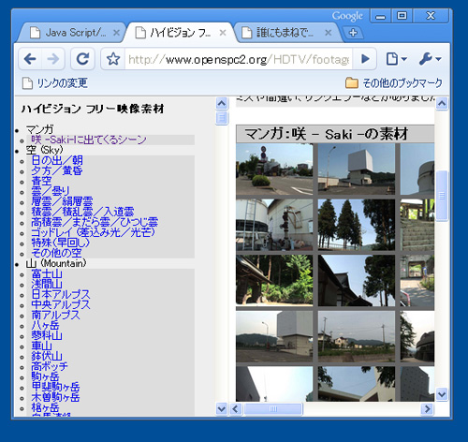Open the 槍ヶ岳 link

(45, 408)
